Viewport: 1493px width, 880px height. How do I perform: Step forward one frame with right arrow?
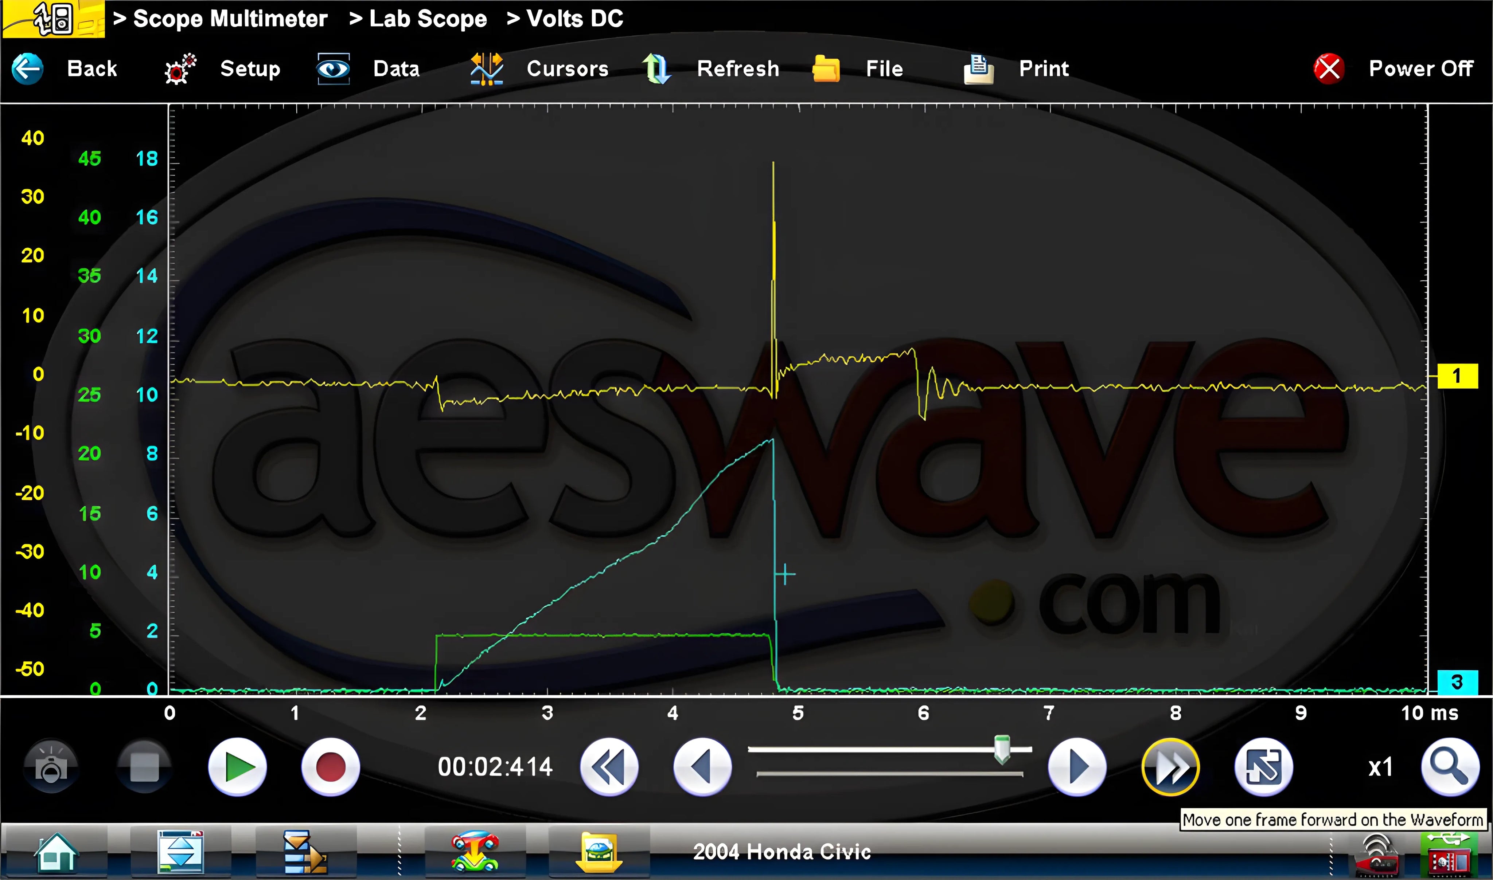coord(1077,767)
